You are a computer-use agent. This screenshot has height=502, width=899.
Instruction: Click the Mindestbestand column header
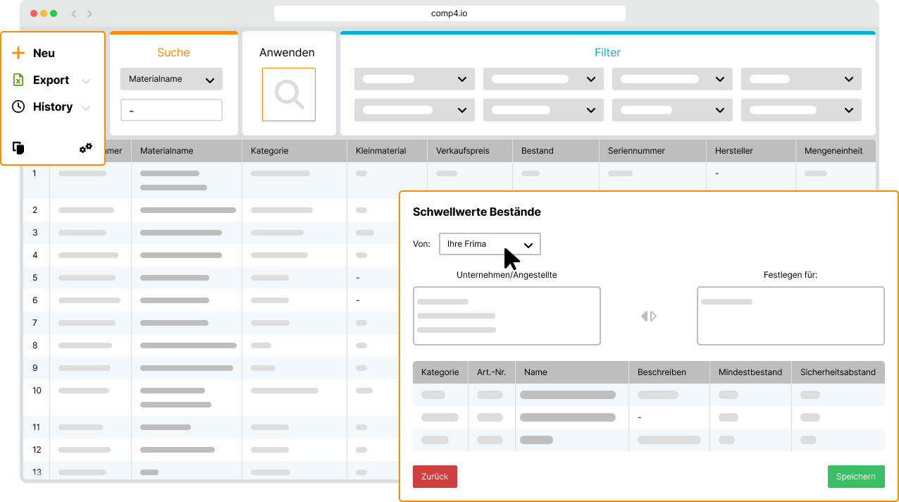[750, 372]
